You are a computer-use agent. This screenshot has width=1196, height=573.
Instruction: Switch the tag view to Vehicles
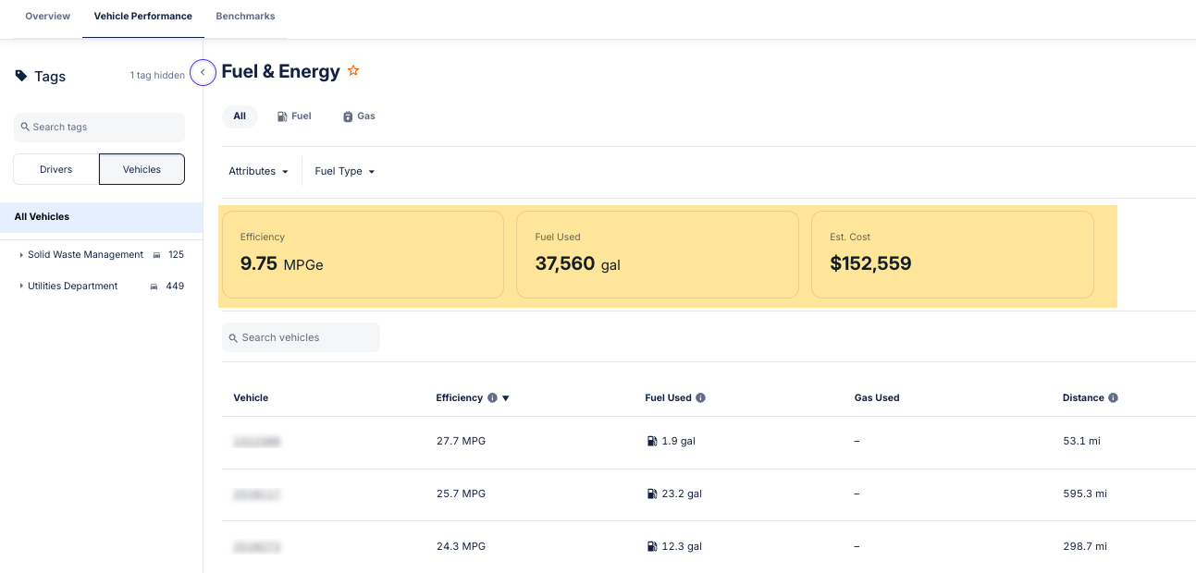142,170
